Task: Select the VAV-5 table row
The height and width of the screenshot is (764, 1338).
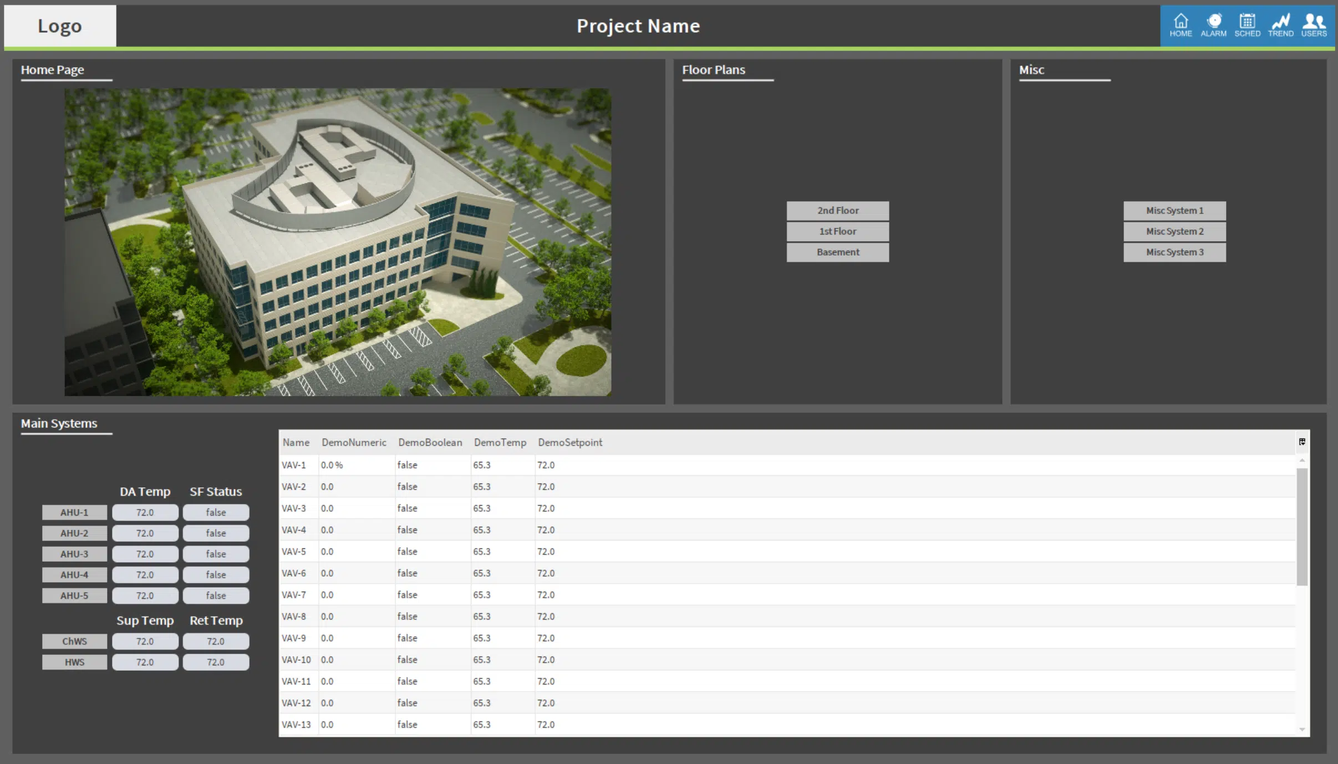Action: pyautogui.click(x=787, y=552)
